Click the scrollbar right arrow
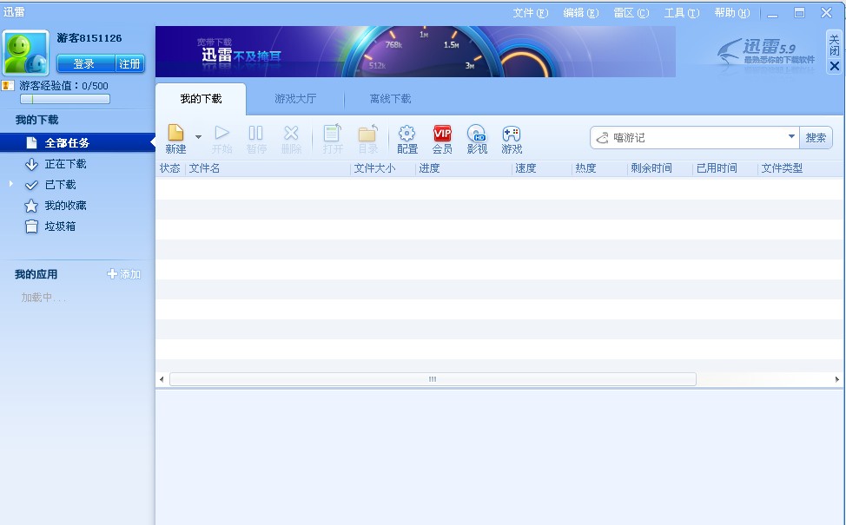The width and height of the screenshot is (846, 525). click(x=836, y=379)
